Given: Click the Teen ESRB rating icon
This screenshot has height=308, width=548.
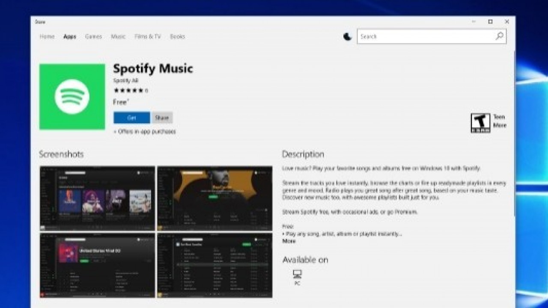Looking at the screenshot, I should coord(480,123).
